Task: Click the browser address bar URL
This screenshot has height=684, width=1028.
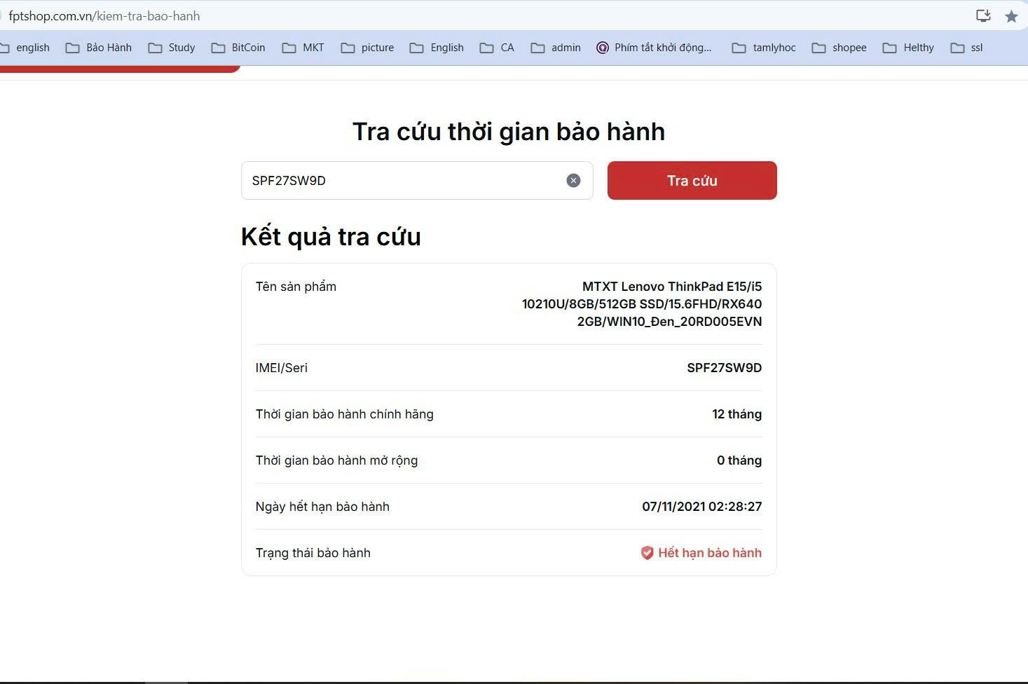Action: point(104,15)
